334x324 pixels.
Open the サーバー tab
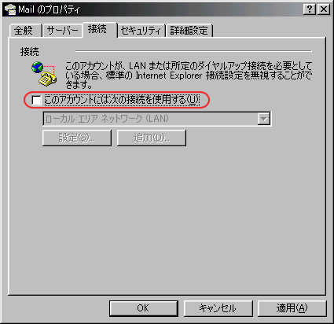(62, 31)
